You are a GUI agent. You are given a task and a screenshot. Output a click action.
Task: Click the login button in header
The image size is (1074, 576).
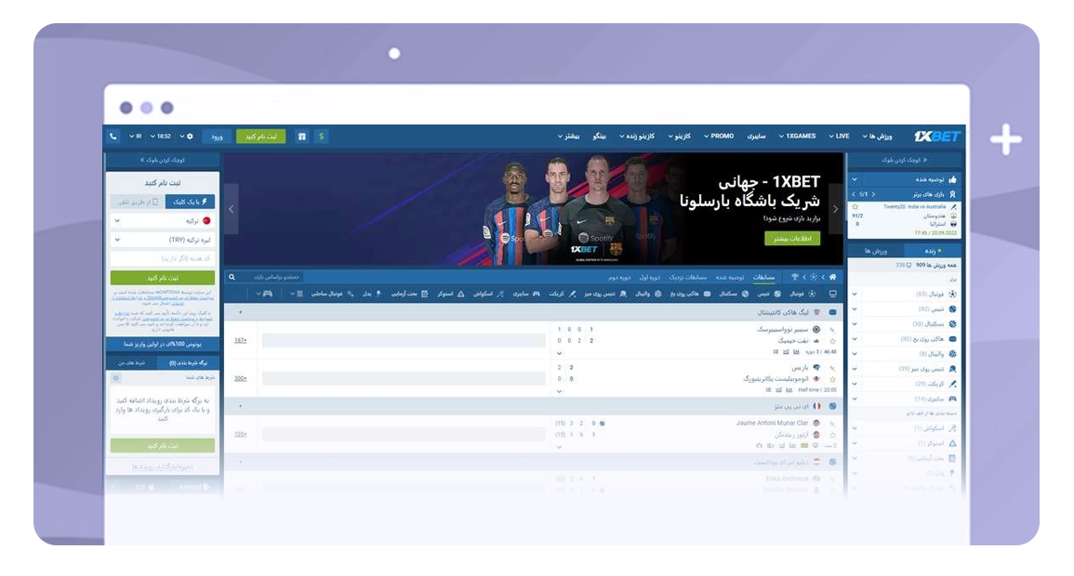(x=217, y=137)
